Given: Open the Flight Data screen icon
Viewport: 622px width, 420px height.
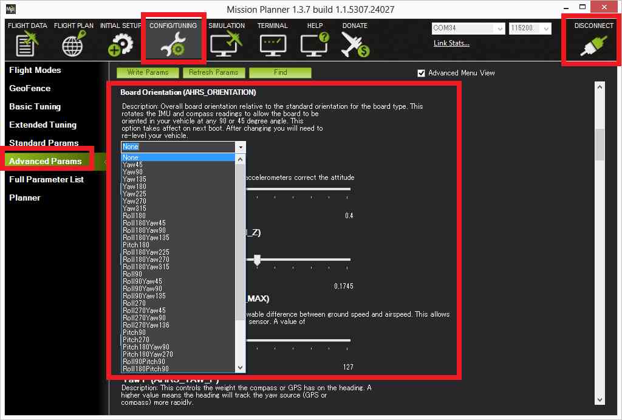Looking at the screenshot, I should 27,45.
